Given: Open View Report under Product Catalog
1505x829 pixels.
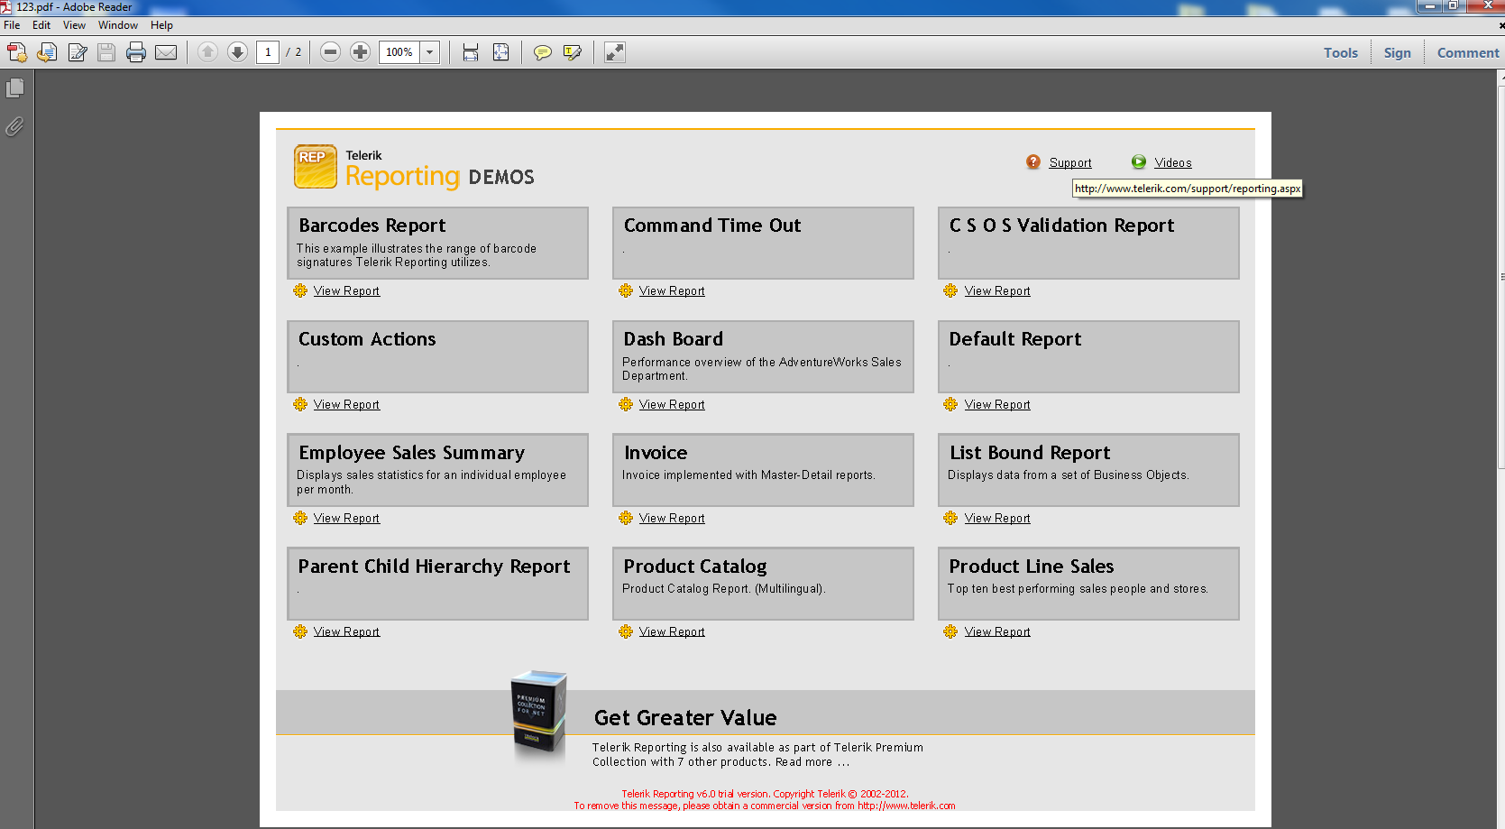Looking at the screenshot, I should click(x=672, y=632).
